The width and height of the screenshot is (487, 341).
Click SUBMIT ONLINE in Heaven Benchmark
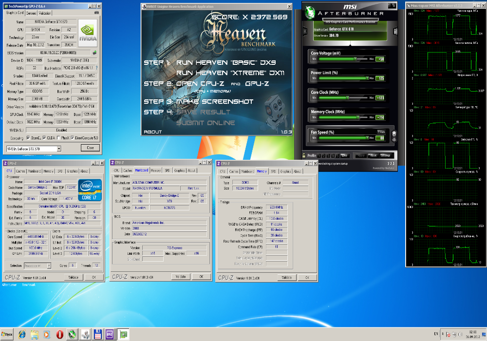click(x=206, y=123)
